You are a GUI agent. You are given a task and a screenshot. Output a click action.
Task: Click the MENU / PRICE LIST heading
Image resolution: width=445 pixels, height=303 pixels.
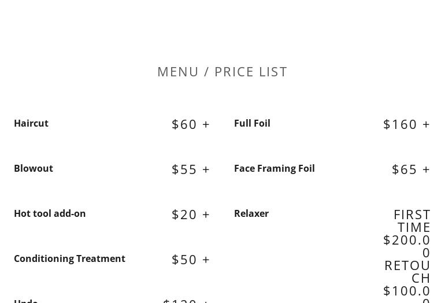tap(222, 71)
